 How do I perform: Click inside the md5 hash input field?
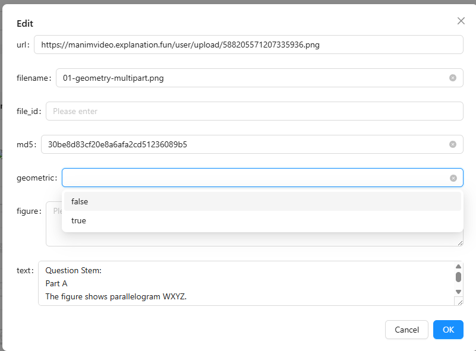pos(244,144)
